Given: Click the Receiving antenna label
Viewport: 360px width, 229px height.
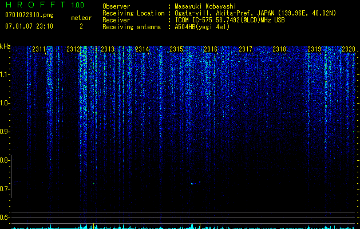Looking at the screenshot, I should point(132,27).
